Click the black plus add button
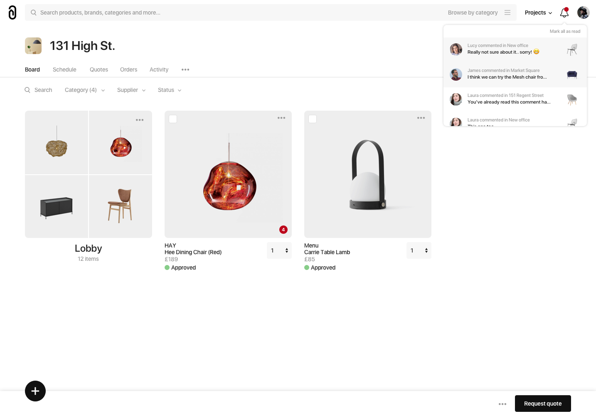 pyautogui.click(x=35, y=391)
